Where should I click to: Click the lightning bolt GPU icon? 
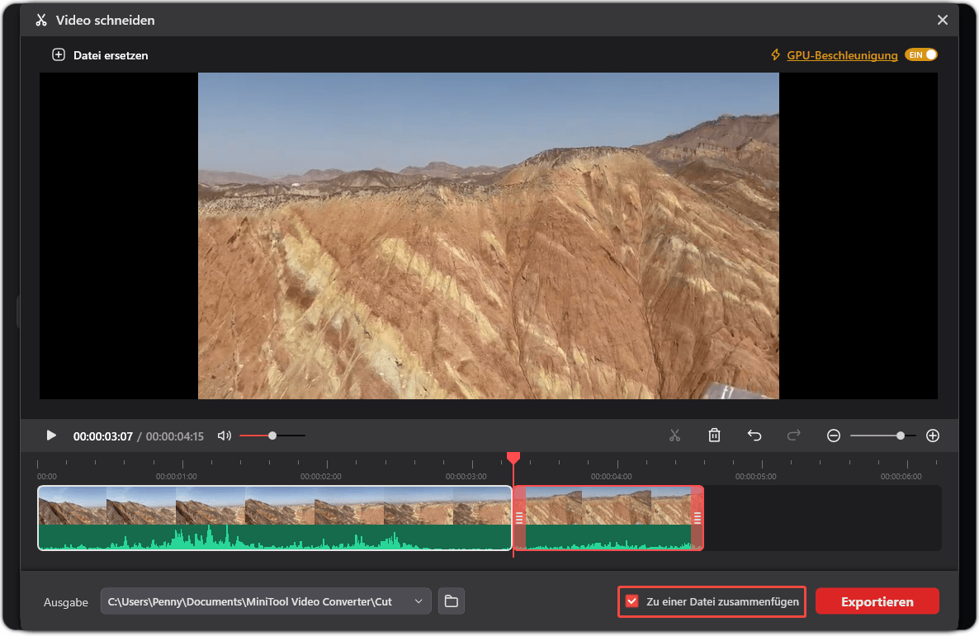point(775,55)
